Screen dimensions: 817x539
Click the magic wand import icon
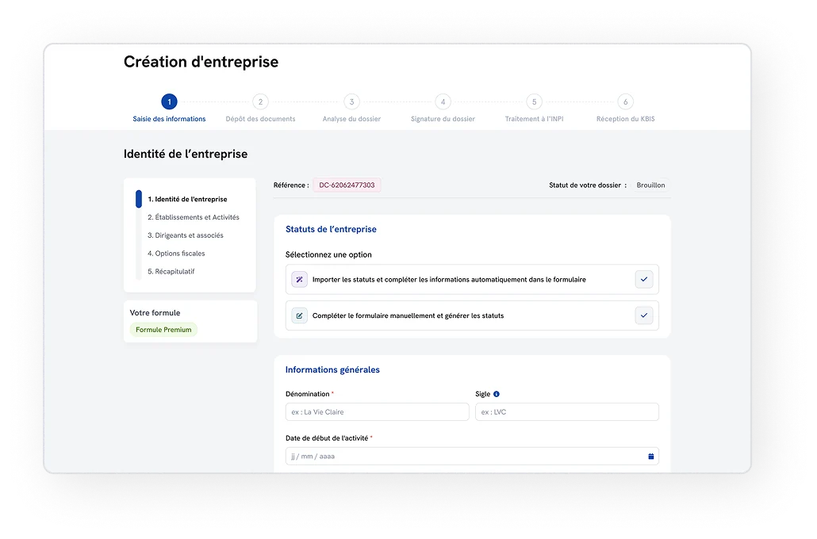click(x=299, y=280)
